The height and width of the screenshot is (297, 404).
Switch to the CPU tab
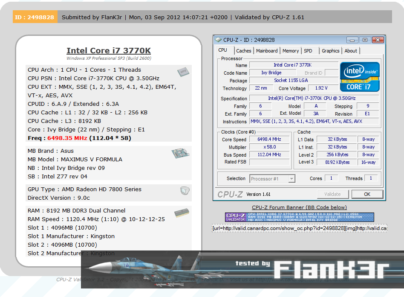[222, 50]
